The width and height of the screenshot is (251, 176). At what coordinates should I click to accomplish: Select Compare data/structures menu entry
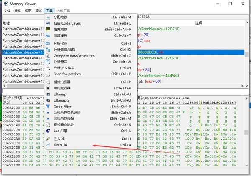[74, 56]
